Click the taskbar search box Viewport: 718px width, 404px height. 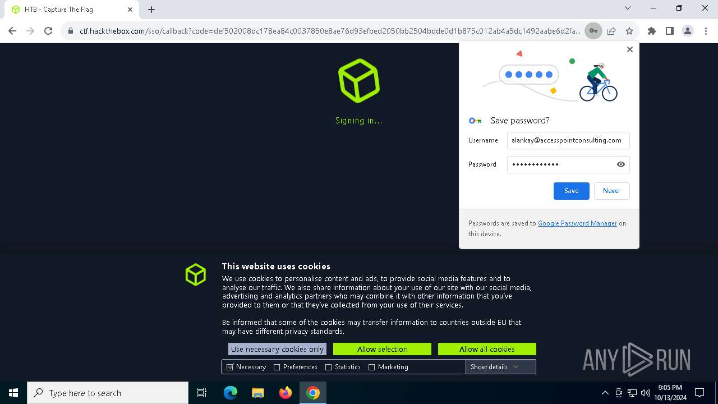click(108, 393)
